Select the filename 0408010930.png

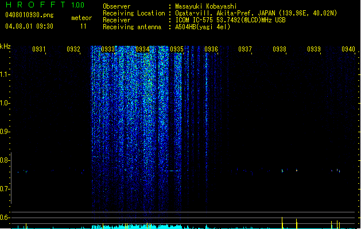pyautogui.click(x=29, y=15)
